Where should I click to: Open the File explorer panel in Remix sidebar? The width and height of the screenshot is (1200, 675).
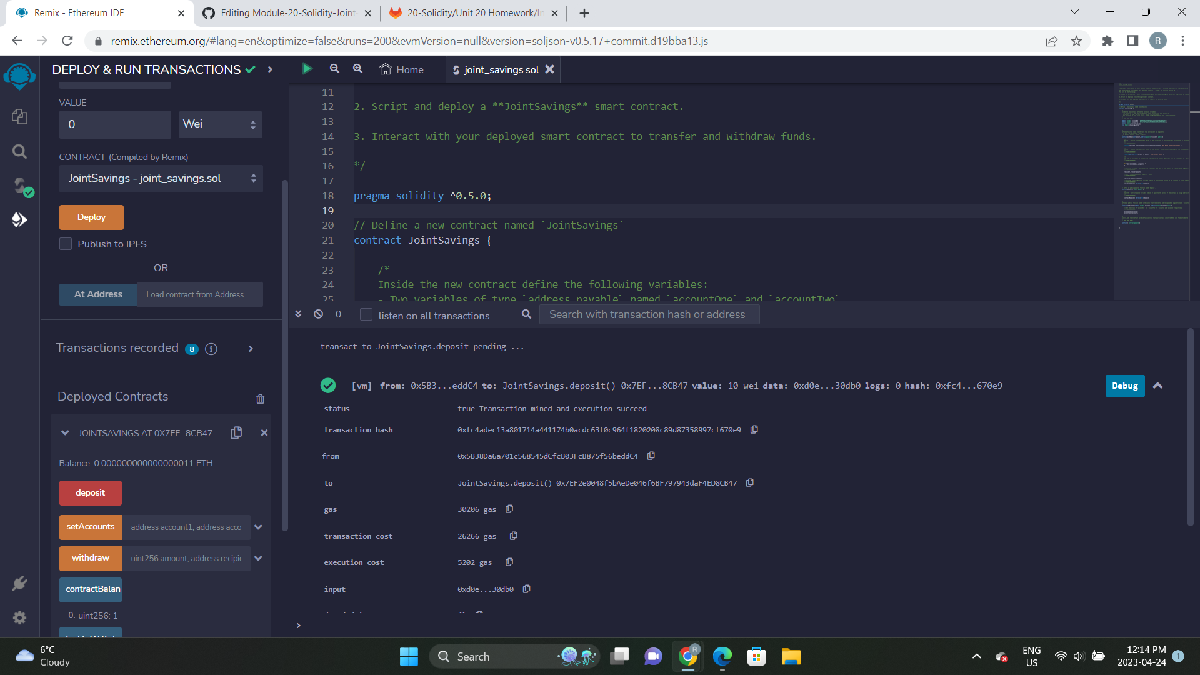[x=19, y=116]
